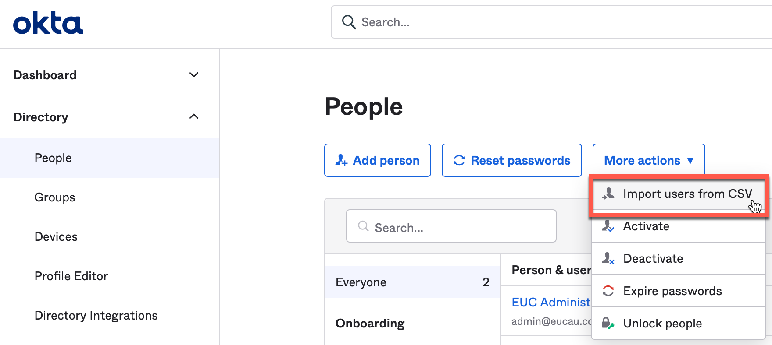Screen dimensions: 772x345
Task: Click the Deactivate user icon
Action: 608,259
